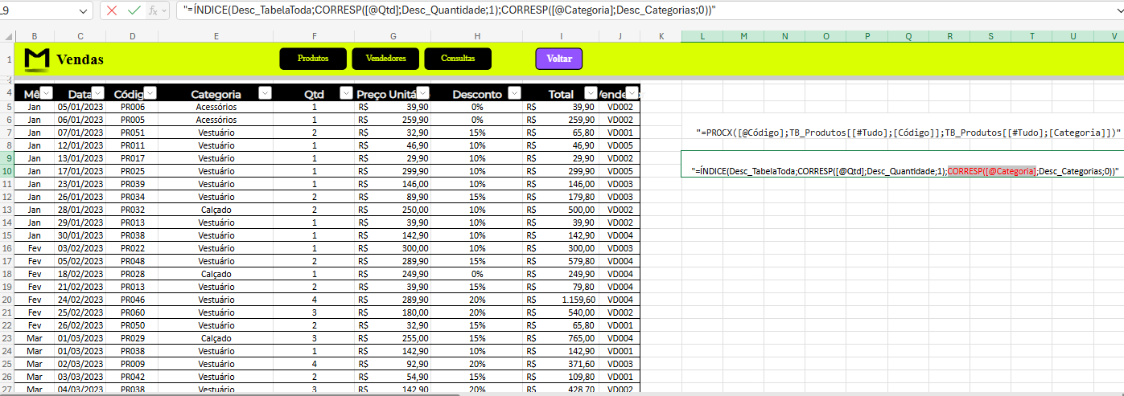
Task: Click the highlighted CORRESP([@Categoria] text in cell
Action: tap(992, 171)
